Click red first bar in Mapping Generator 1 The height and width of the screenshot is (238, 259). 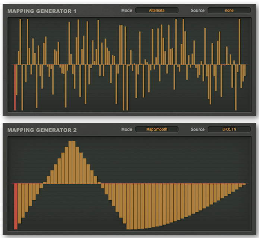[15, 87]
